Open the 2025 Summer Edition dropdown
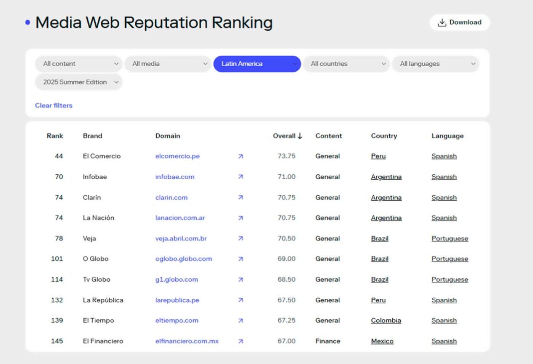Image resolution: width=533 pixels, height=364 pixels. click(x=78, y=82)
